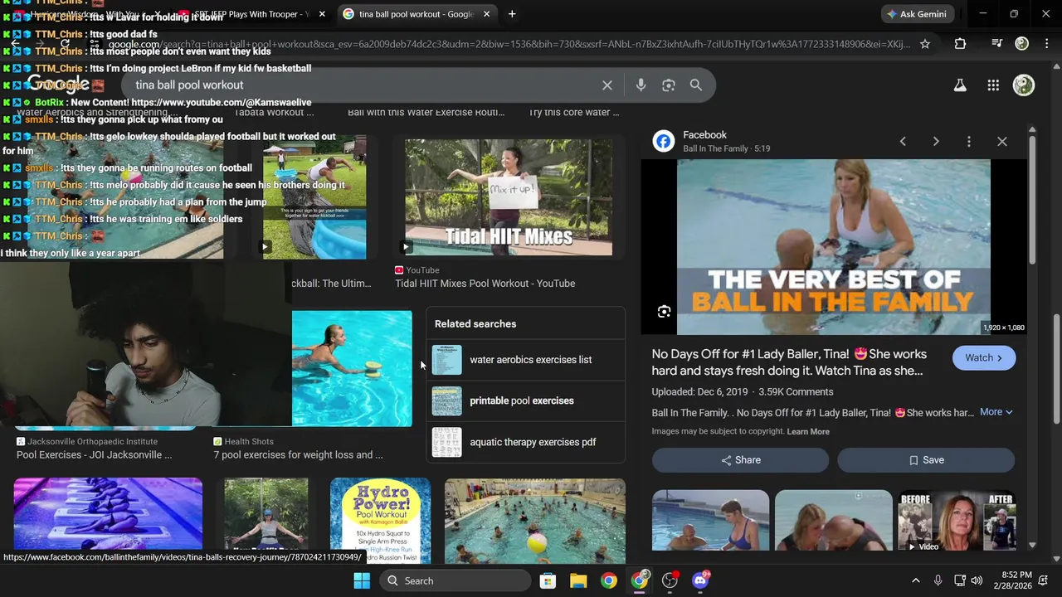1062x597 pixels.
Task: Click the Watch button
Action: pos(984,358)
